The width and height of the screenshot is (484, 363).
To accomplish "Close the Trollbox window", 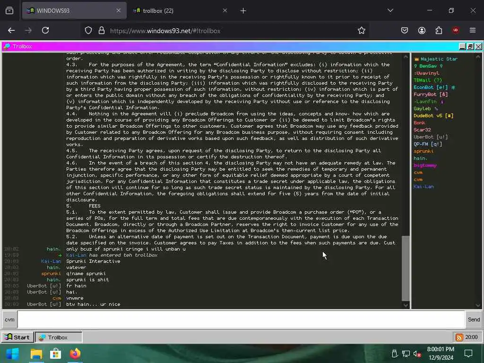I will [478, 46].
